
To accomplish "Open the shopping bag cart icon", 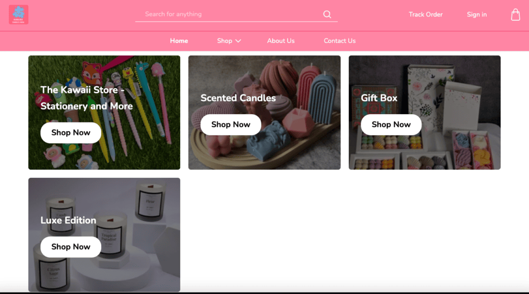I will [x=515, y=14].
